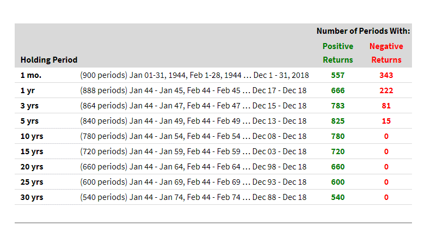This screenshot has height=237, width=443.
Task: Click the 25 yrs row label
Action: [32, 182]
